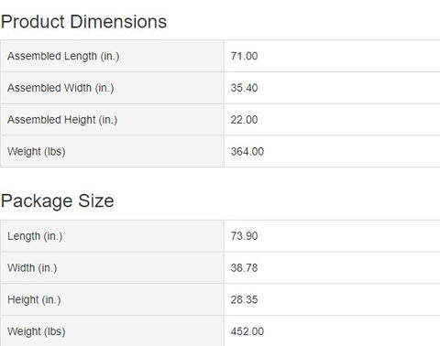440x346 pixels.
Task: Select the Assembled Height (in.) label
Action: tap(62, 120)
